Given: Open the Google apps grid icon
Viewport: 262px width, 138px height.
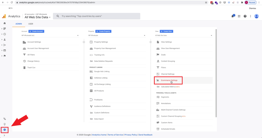Looking at the screenshot, I should click(239, 16).
